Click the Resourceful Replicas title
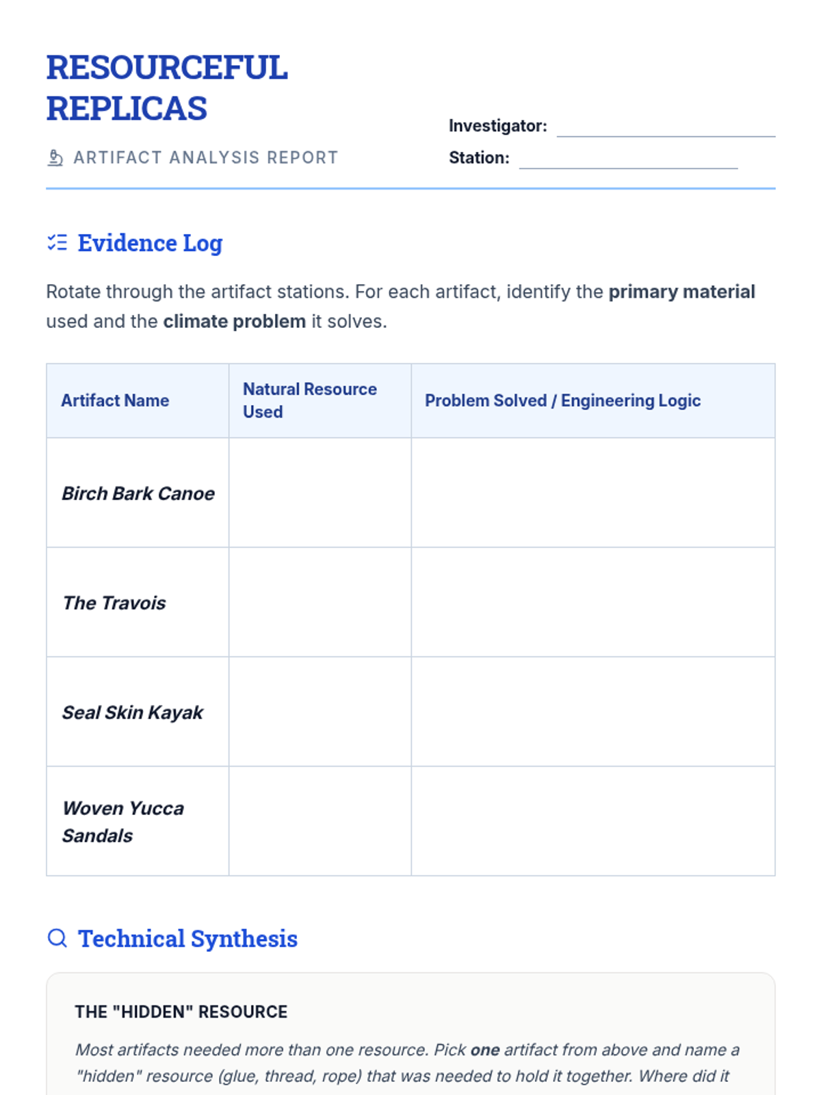821x1095 pixels. tap(167, 88)
